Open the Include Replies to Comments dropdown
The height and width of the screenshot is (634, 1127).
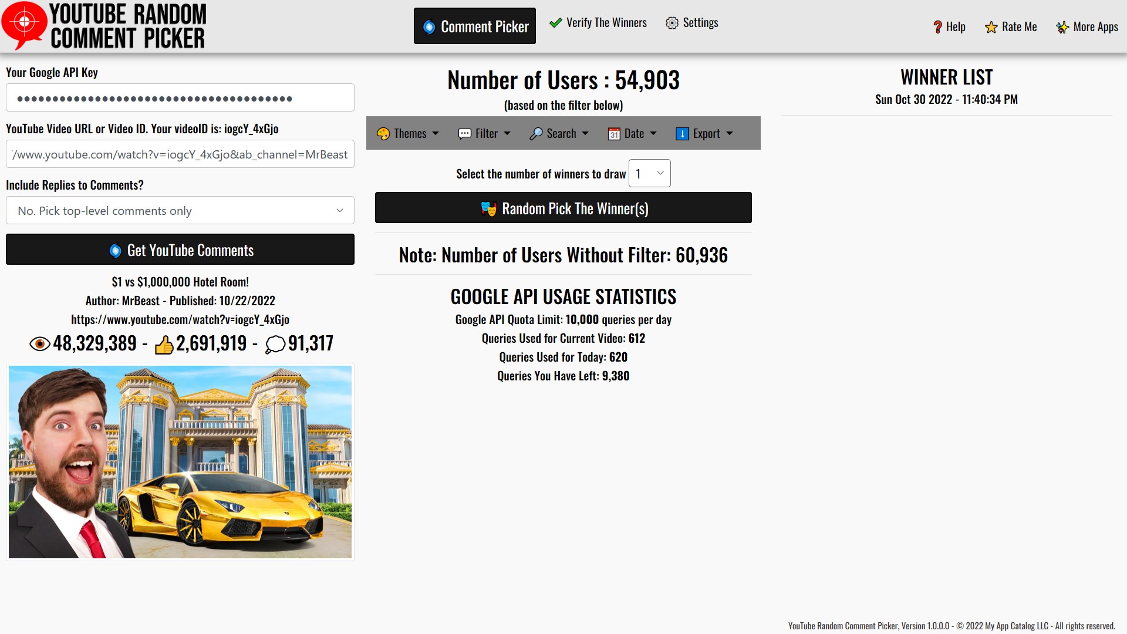pyautogui.click(x=180, y=211)
